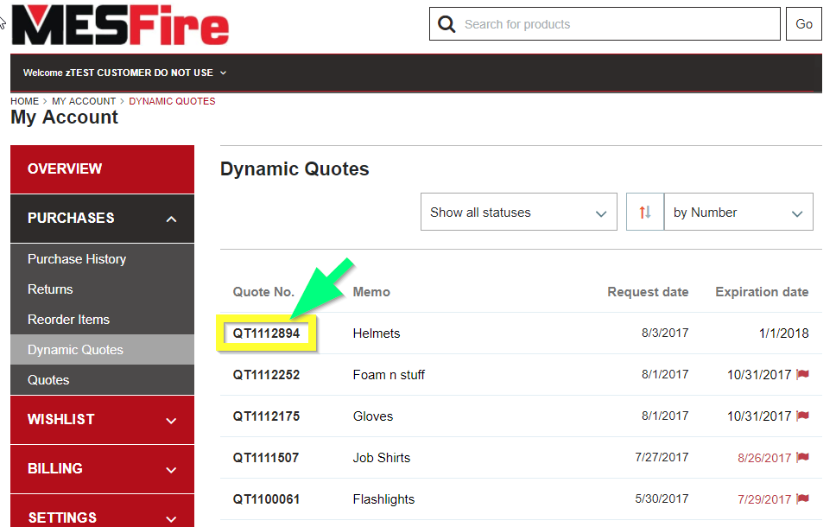Click request date 5/30/2017
The height and width of the screenshot is (527, 836).
click(662, 498)
